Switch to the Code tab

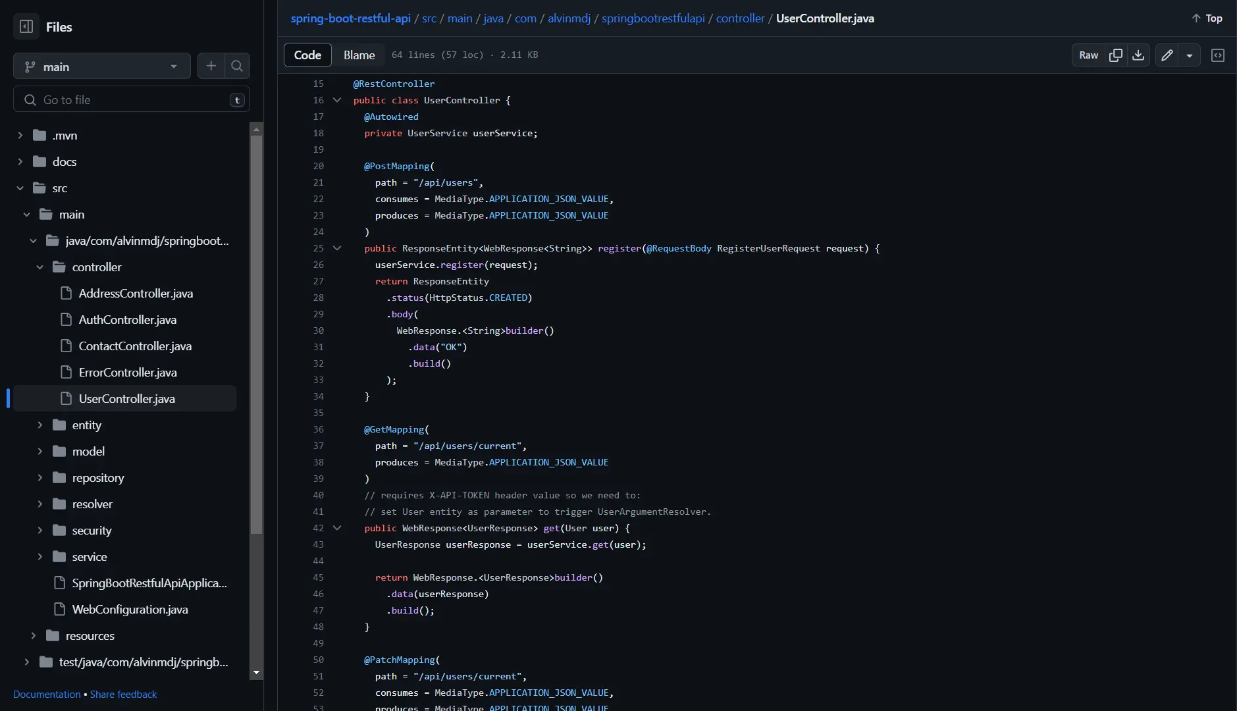(307, 55)
